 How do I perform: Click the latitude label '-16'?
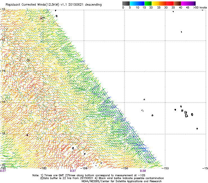2,102
